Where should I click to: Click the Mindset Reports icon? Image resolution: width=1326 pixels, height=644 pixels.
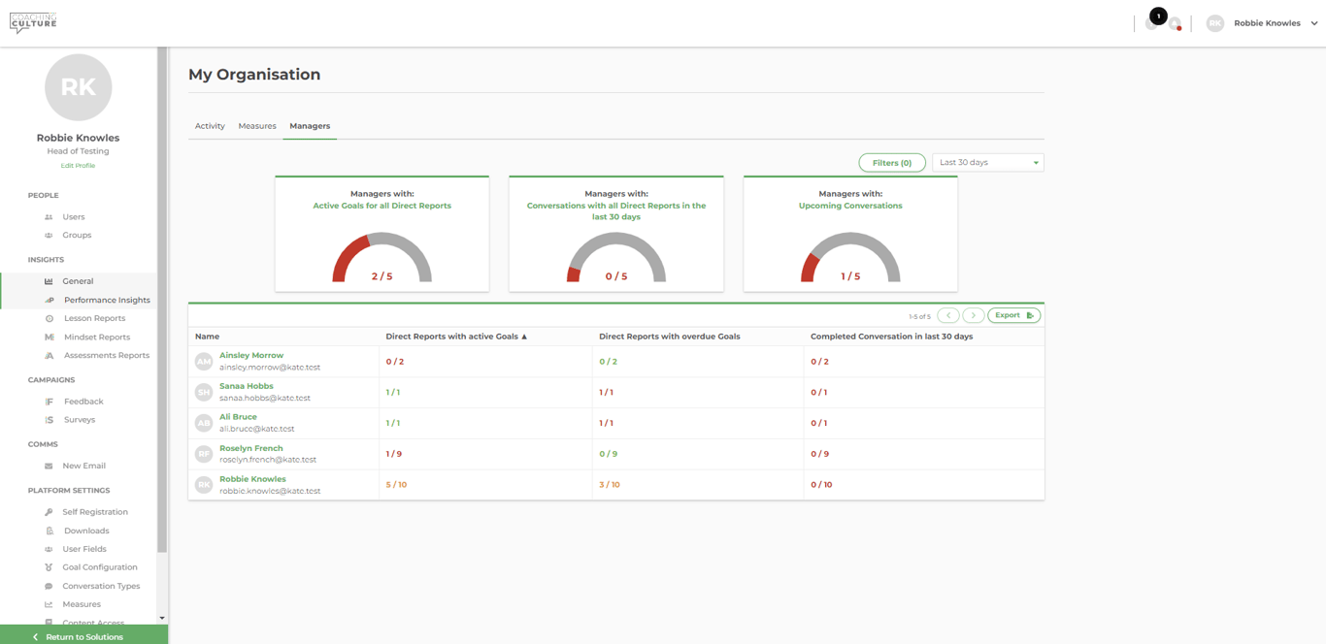click(x=49, y=338)
